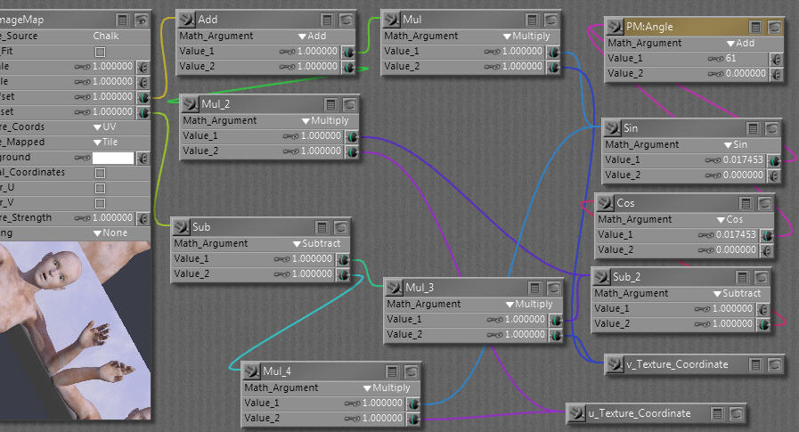This screenshot has height=432, width=799.
Task: Click the Add node's output connector icon
Action: point(186,20)
